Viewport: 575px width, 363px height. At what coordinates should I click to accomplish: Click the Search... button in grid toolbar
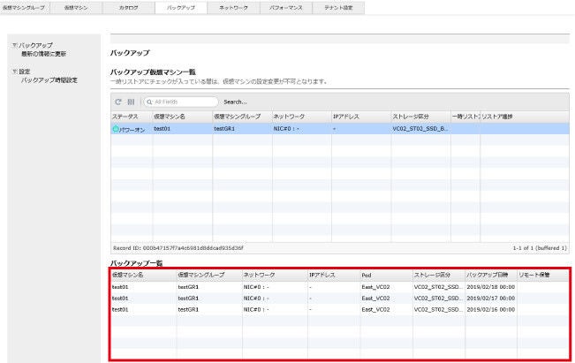(235, 102)
